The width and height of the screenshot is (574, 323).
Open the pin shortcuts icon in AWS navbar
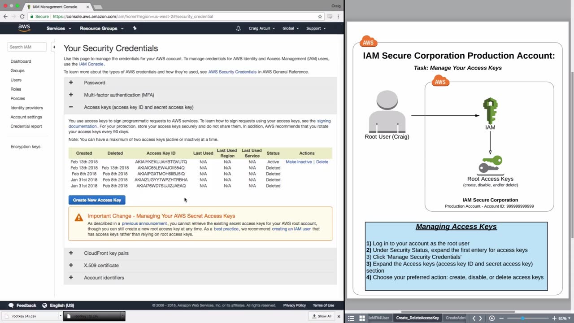135,28
